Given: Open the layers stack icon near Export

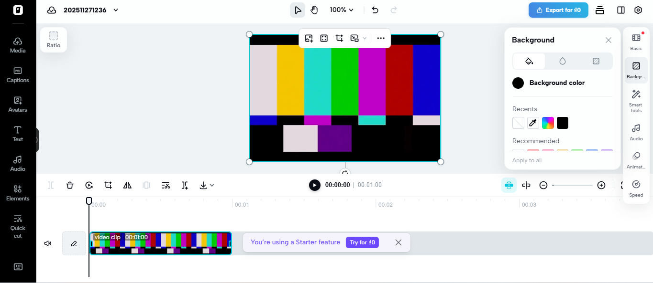Looking at the screenshot, I should click(600, 10).
